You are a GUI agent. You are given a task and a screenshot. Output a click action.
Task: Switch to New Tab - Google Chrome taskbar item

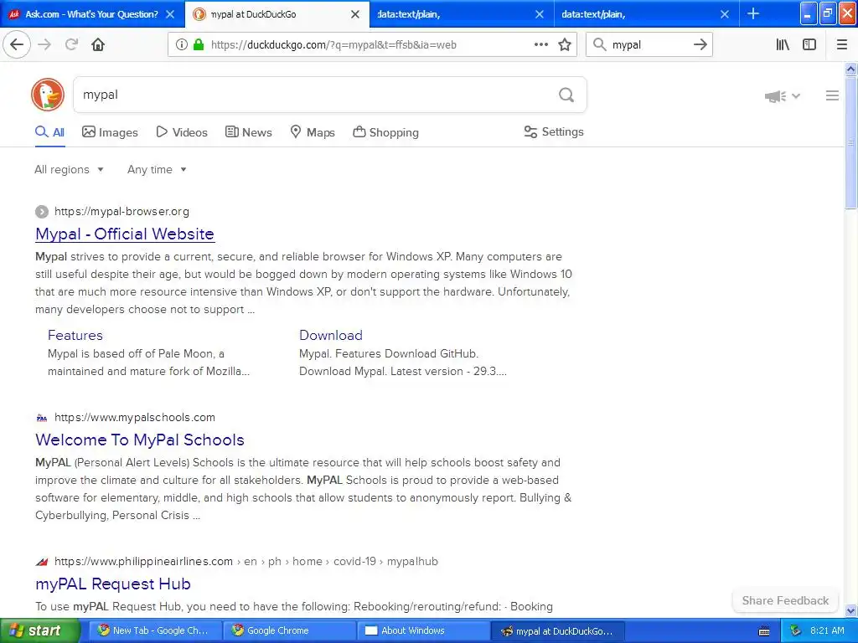click(155, 631)
